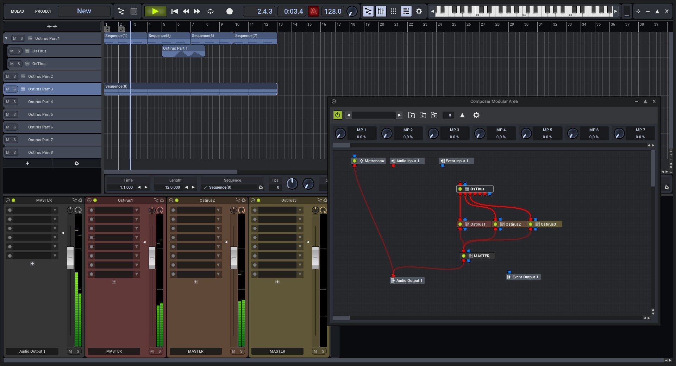Click the add track plus button
Image resolution: width=676 pixels, height=366 pixels.
click(x=27, y=163)
